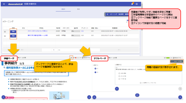
Task: Click 受講 for スマートデバイスについて学ぶ2
Action: (13, 32)
